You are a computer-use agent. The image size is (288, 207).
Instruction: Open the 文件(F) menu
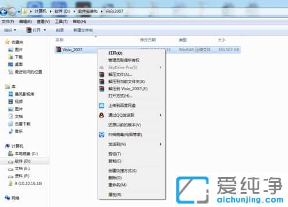(8, 21)
